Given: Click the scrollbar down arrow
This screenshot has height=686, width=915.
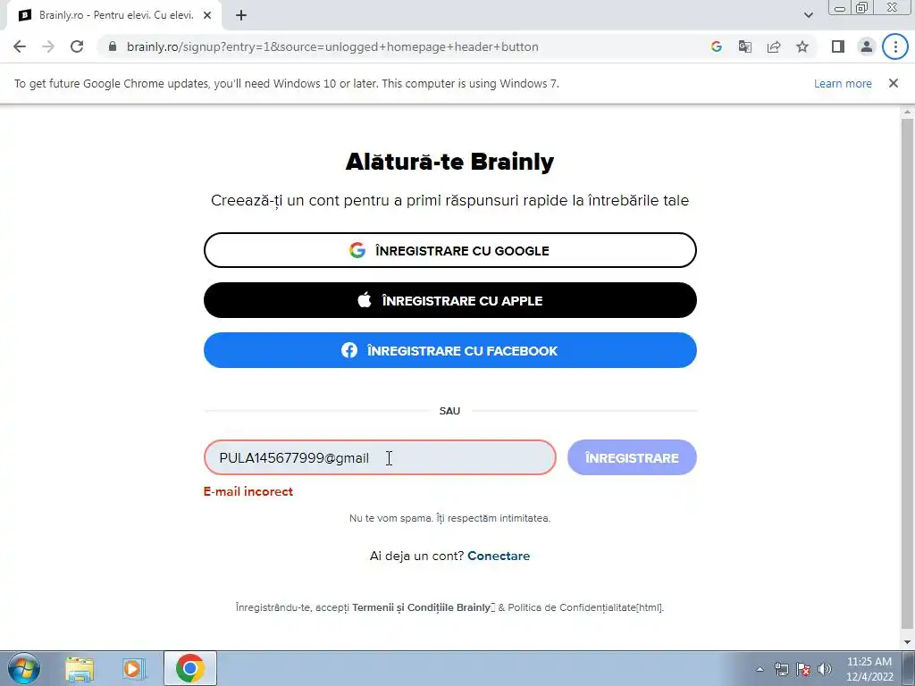Looking at the screenshot, I should point(907,641).
